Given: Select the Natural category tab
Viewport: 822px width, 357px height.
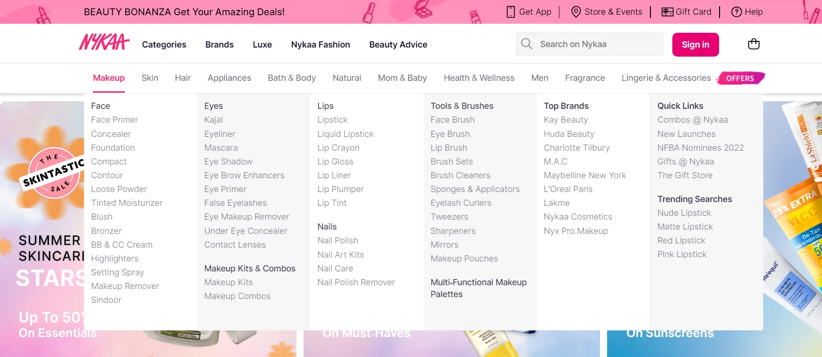Looking at the screenshot, I should (x=347, y=78).
